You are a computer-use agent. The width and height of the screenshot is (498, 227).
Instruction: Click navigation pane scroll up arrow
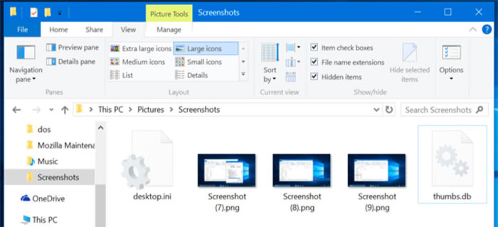(x=101, y=128)
